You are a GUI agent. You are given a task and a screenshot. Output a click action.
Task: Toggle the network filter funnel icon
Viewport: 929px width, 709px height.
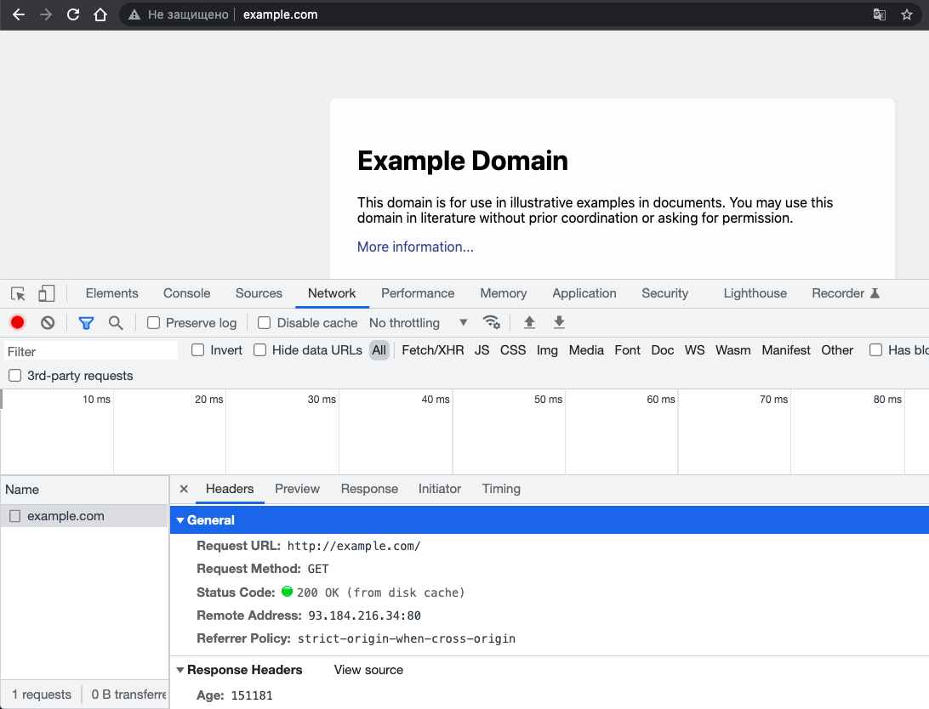point(86,323)
